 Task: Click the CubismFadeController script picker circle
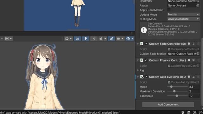click(198, 49)
